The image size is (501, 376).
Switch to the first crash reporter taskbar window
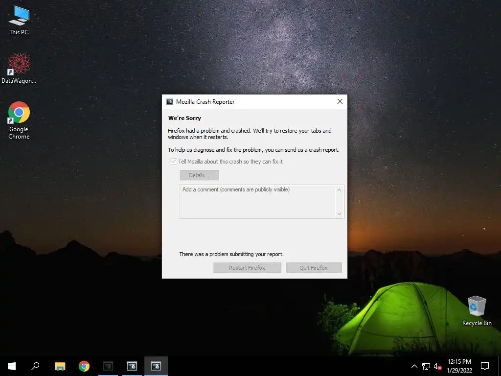108,366
